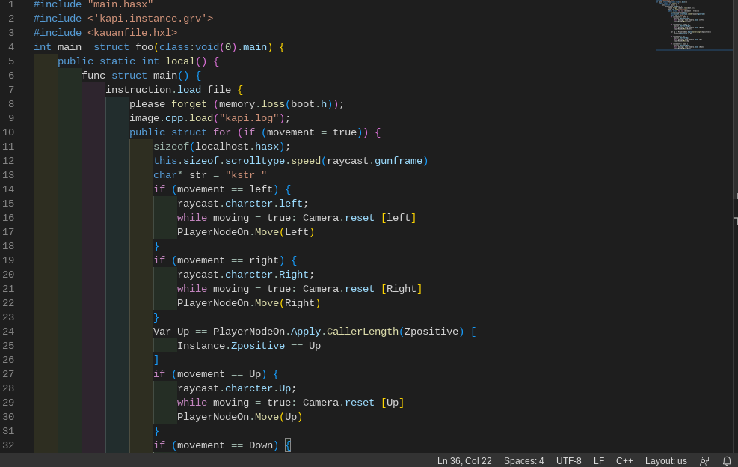Click 'charcter.left' on line 15
This screenshot has height=467, width=738.
pyautogui.click(x=263, y=204)
